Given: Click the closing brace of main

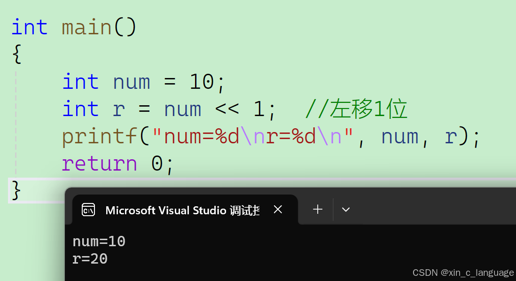Looking at the screenshot, I should pos(16,190).
